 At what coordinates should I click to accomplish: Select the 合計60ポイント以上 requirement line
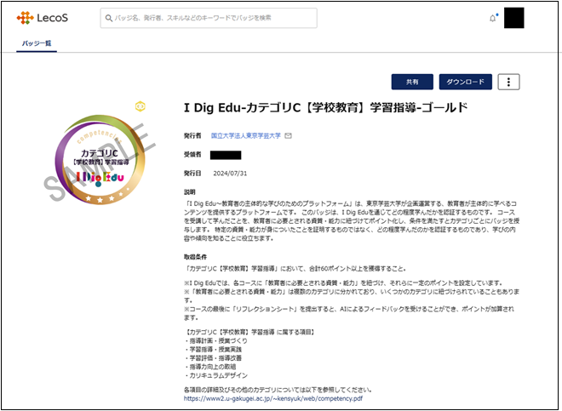[x=295, y=269]
